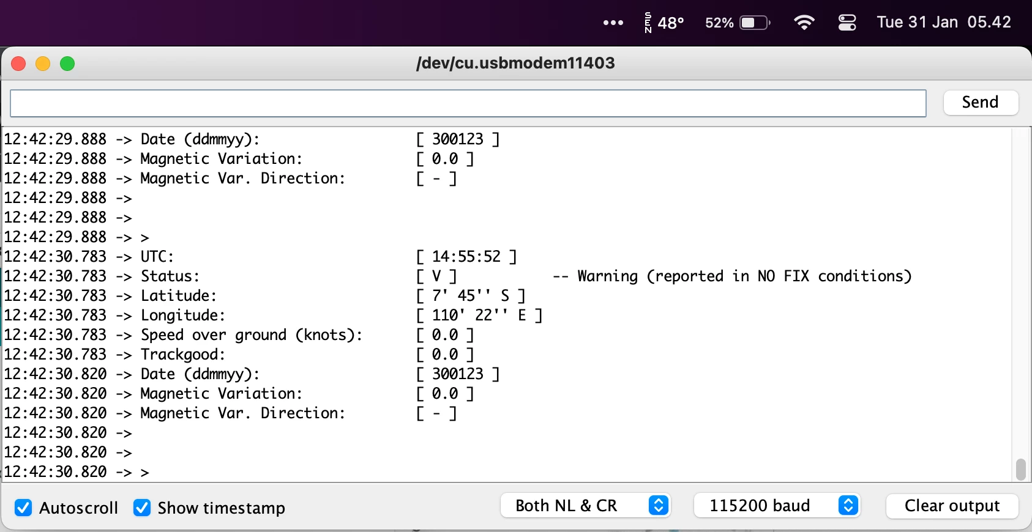Click the UTC value [ 14:55:52 ]
The width and height of the screenshot is (1032, 532).
(x=466, y=257)
